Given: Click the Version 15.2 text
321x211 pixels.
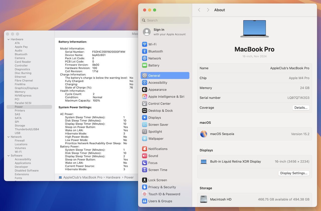Looking at the screenshot, I should tap(300, 134).
